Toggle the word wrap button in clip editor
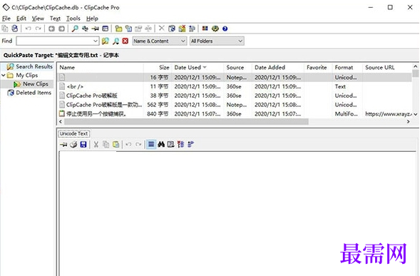 click(x=151, y=145)
